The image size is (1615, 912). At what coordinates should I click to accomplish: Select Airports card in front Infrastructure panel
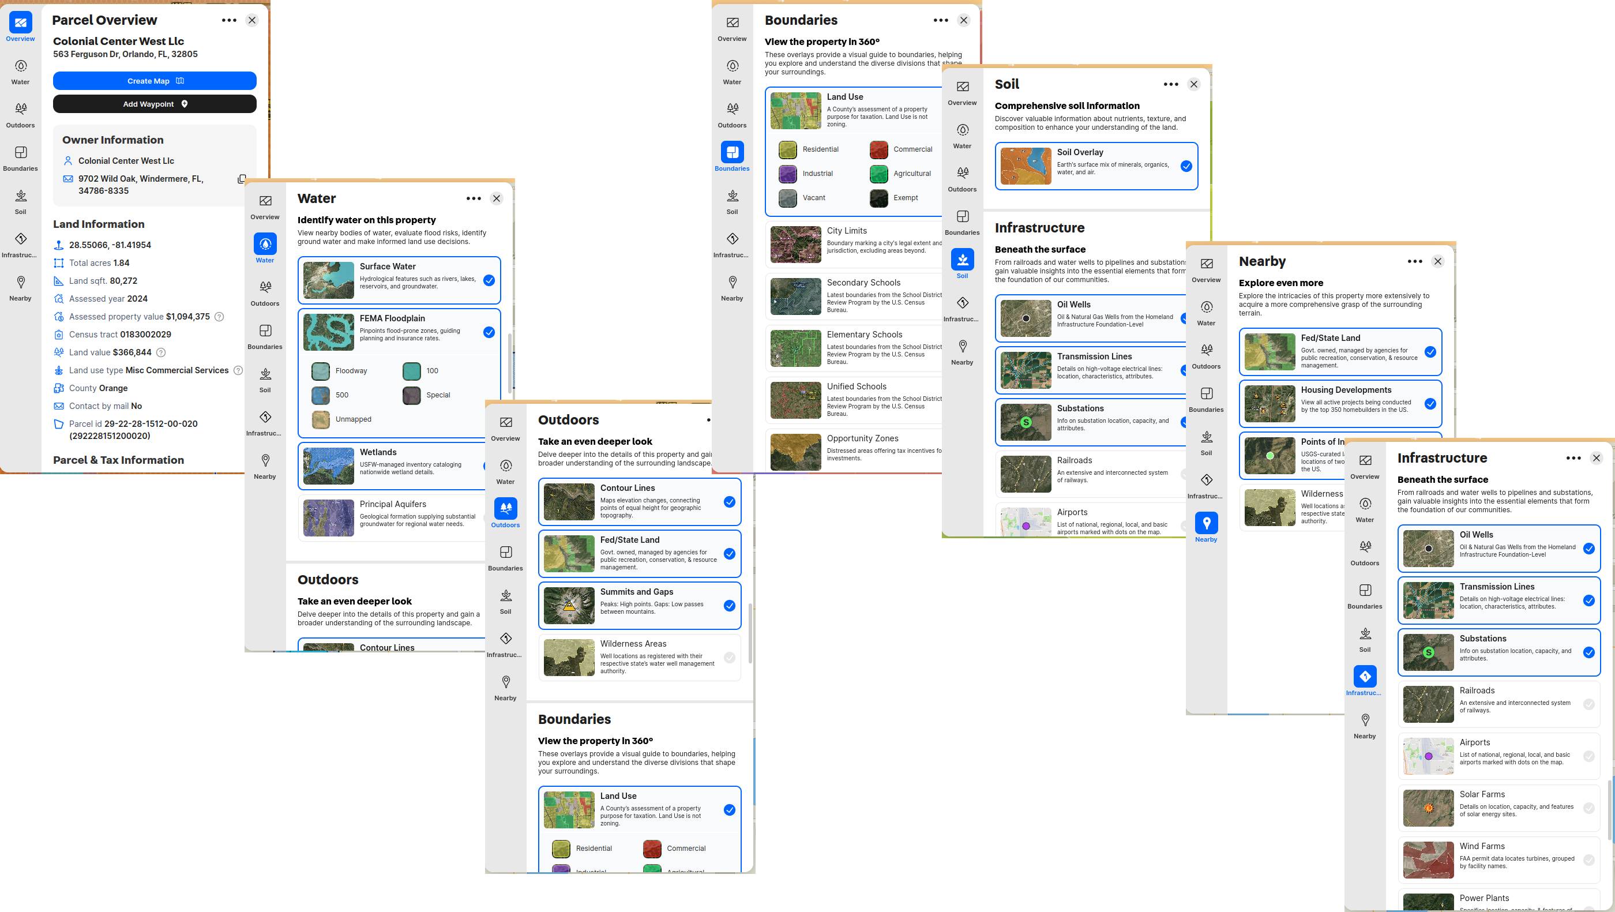pyautogui.click(x=1499, y=756)
